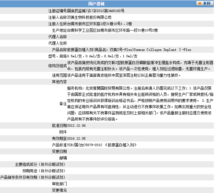215x193 pixels.
Task: Click expiry date value 2016.12.05
Action: [x=76, y=138]
